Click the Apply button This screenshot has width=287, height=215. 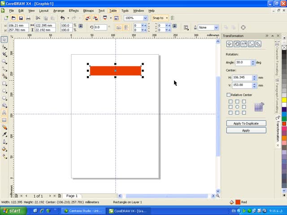coord(246,130)
